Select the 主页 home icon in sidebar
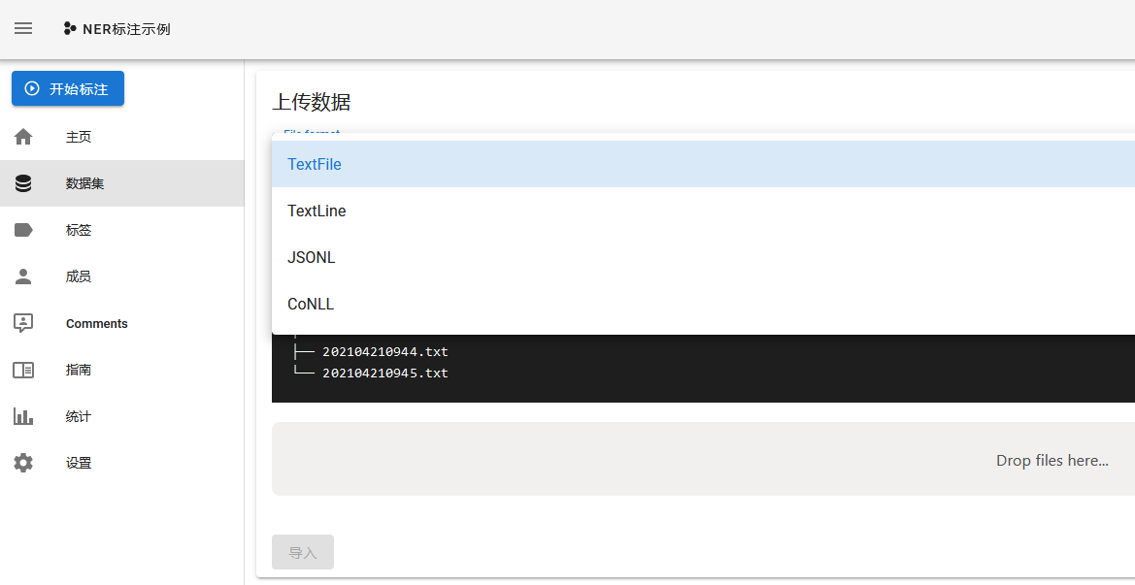This screenshot has height=585, width=1135. pos(22,136)
